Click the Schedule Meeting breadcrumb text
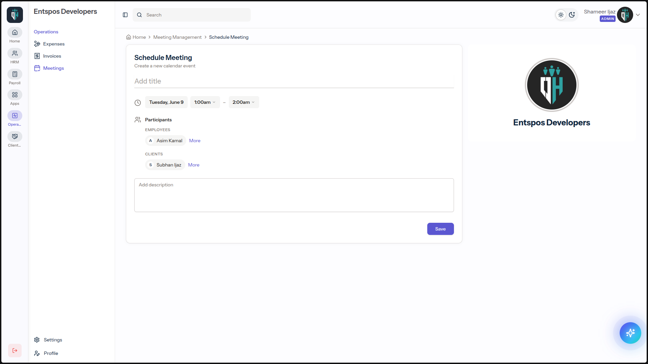This screenshot has height=364, width=648. tap(228, 37)
